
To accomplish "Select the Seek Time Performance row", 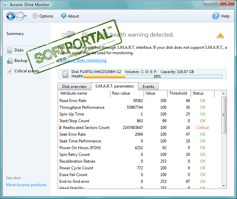I will click(x=140, y=141).
